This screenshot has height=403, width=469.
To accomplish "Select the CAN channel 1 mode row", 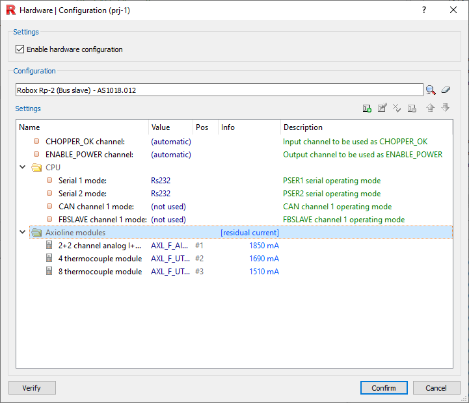I will 234,207.
